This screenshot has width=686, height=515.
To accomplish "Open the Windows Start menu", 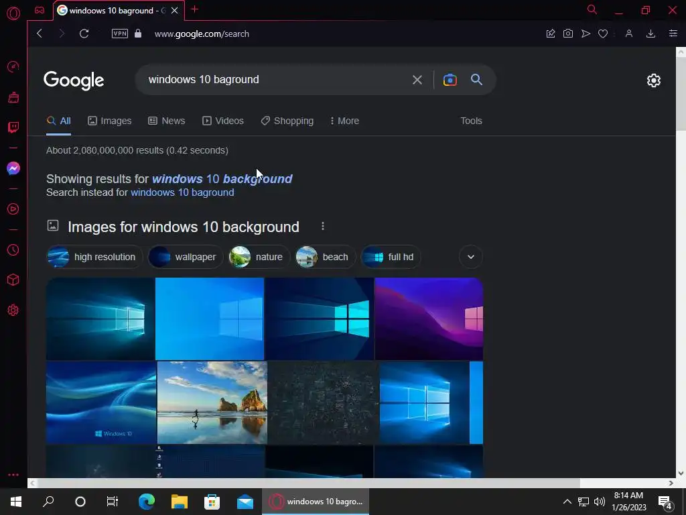I will pos(16,502).
